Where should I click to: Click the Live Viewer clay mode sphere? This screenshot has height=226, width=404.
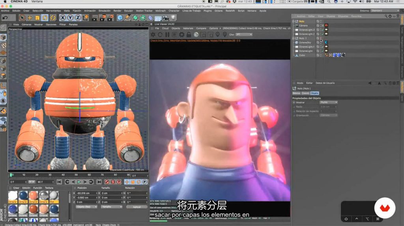pyautogui.click(x=196, y=35)
